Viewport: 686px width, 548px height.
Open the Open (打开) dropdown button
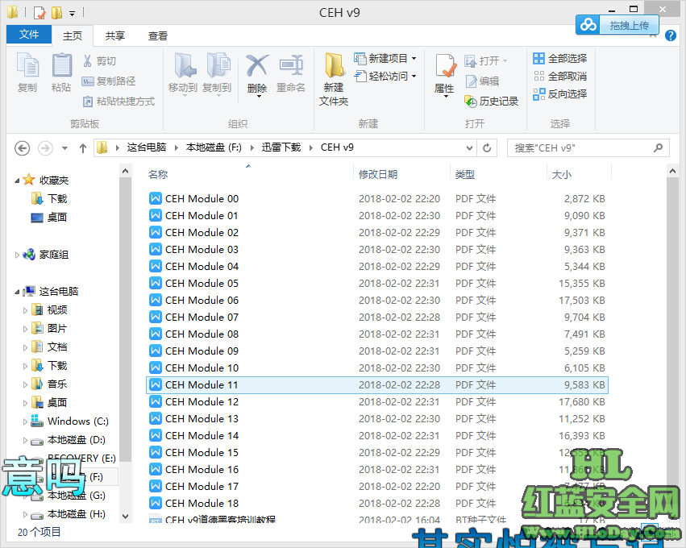[485, 60]
